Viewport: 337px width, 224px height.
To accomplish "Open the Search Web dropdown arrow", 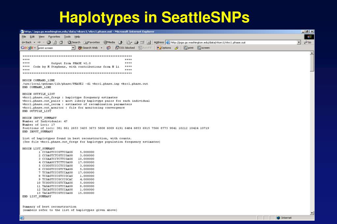I will click(x=101, y=48).
